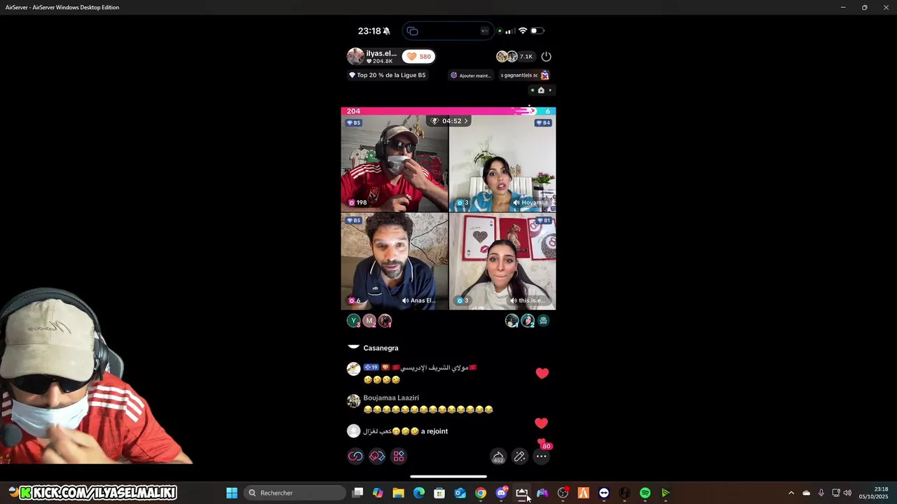Launch Copilot from taskbar
This screenshot has width=897, height=504.
378,493
